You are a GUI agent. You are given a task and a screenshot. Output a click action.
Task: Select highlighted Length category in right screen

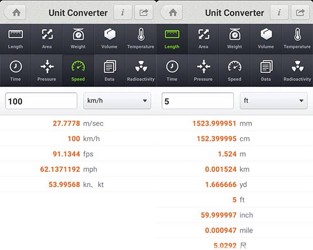[172, 39]
